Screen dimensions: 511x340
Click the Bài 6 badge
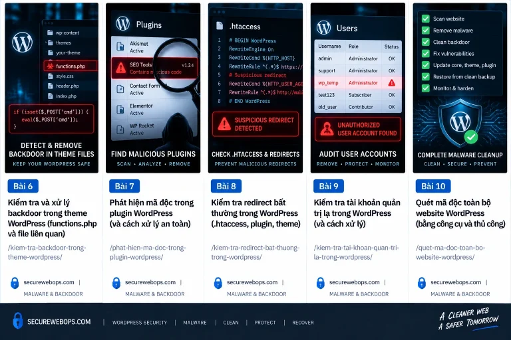(23, 186)
